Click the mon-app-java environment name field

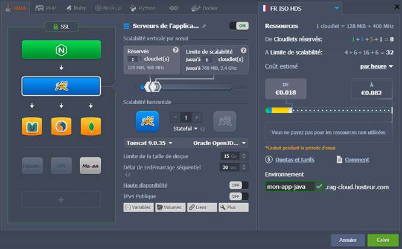[290, 187]
